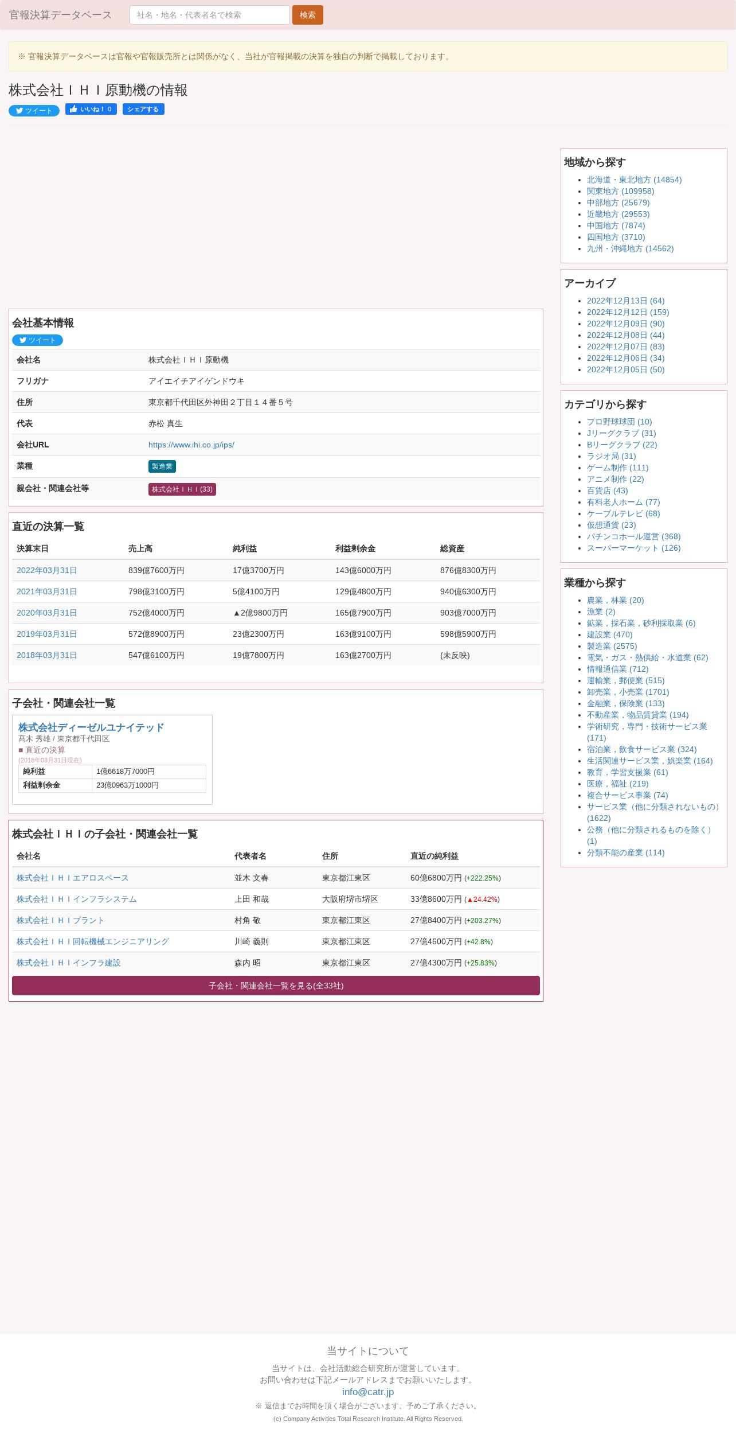
Task: Browse 中国地方 (7874) region
Action: 616,225
